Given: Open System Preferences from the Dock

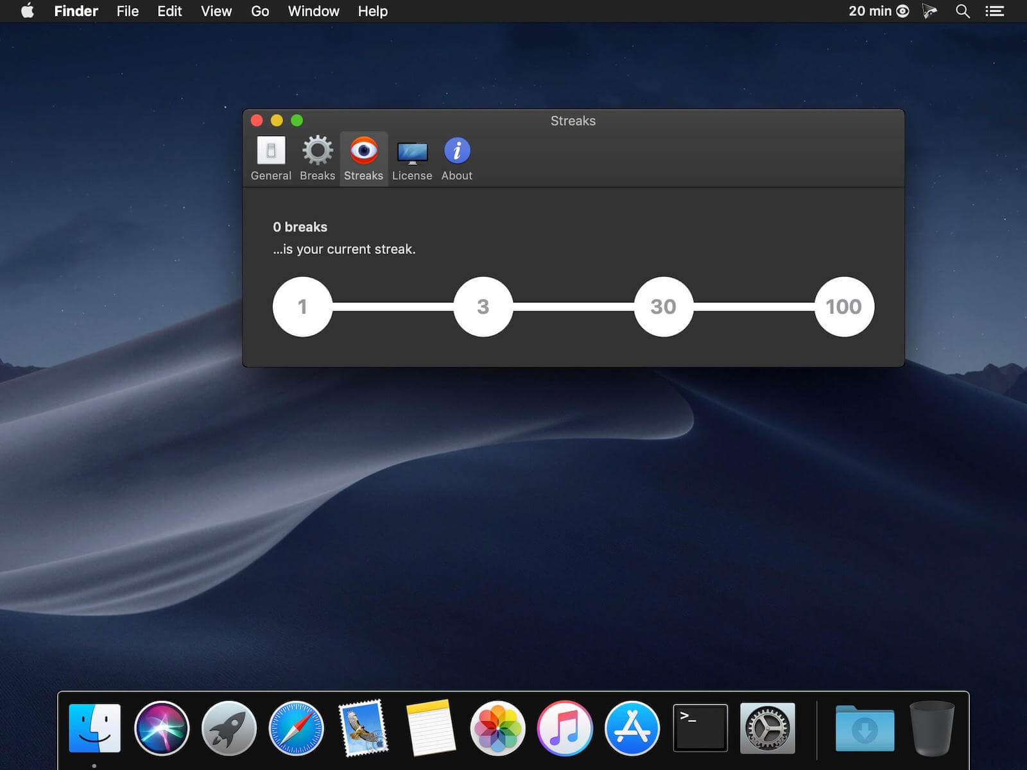Looking at the screenshot, I should click(x=767, y=728).
